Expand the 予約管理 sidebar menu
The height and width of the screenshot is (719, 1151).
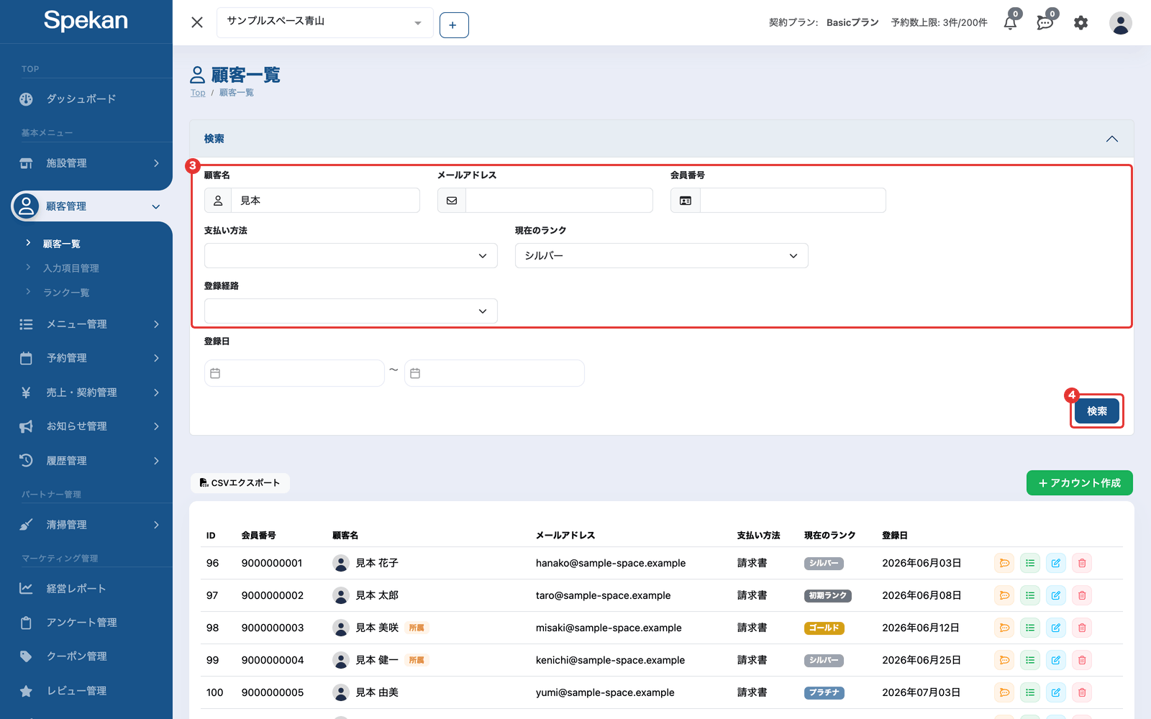pyautogui.click(x=86, y=358)
